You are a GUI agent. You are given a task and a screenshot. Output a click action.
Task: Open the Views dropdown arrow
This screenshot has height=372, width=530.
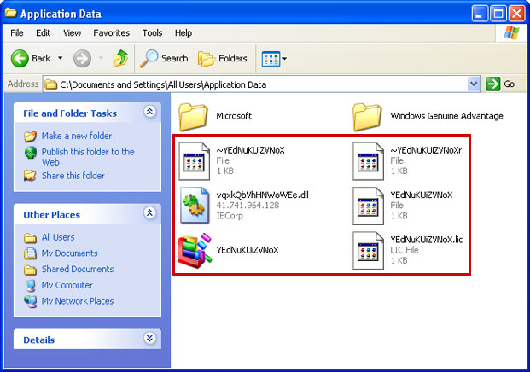(x=284, y=59)
